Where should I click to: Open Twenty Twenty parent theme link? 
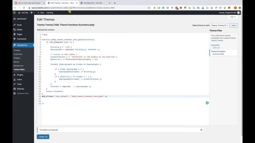pyautogui.click(x=217, y=41)
